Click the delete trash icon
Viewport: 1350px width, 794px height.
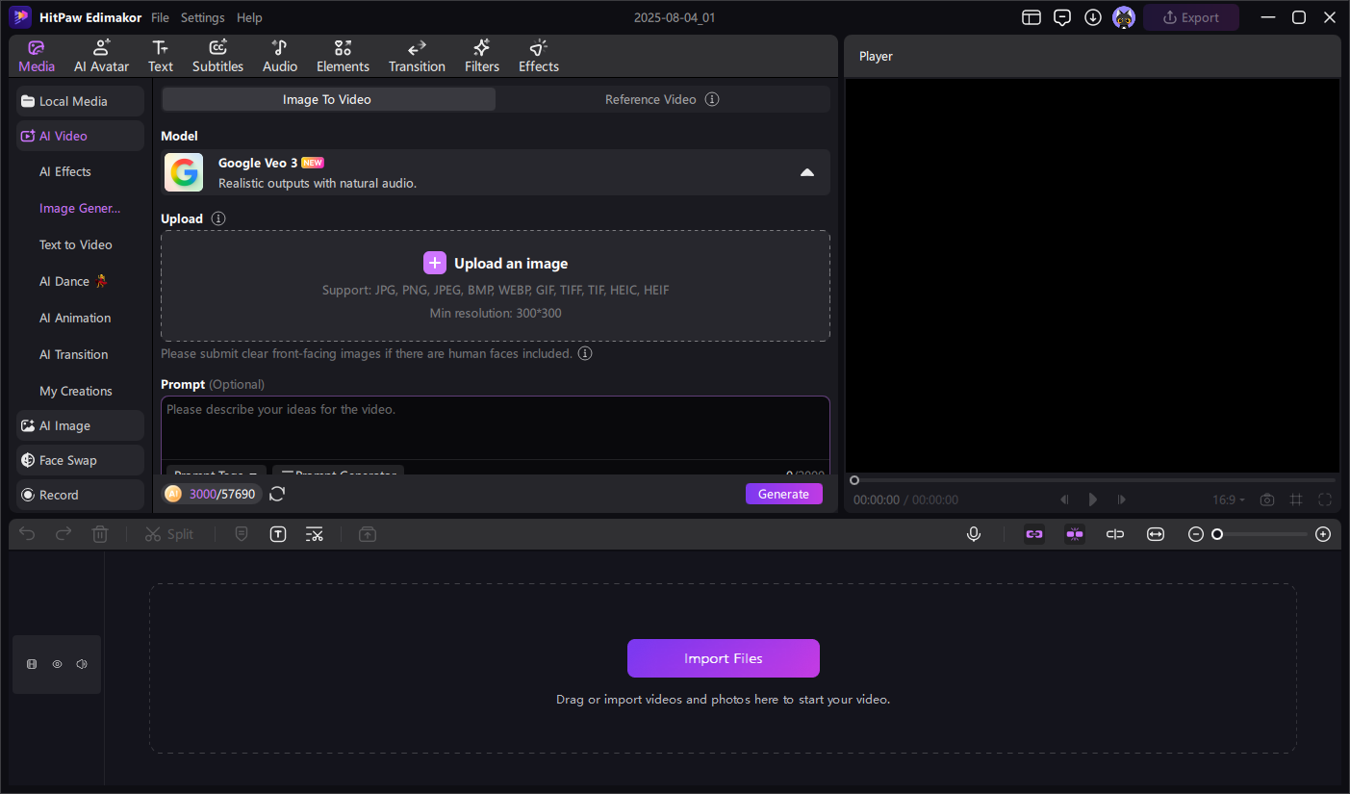click(x=100, y=534)
